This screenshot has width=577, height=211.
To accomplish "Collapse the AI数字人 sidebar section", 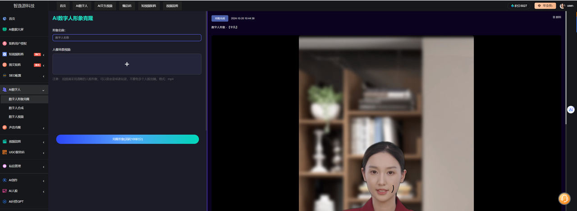I will 43,90.
